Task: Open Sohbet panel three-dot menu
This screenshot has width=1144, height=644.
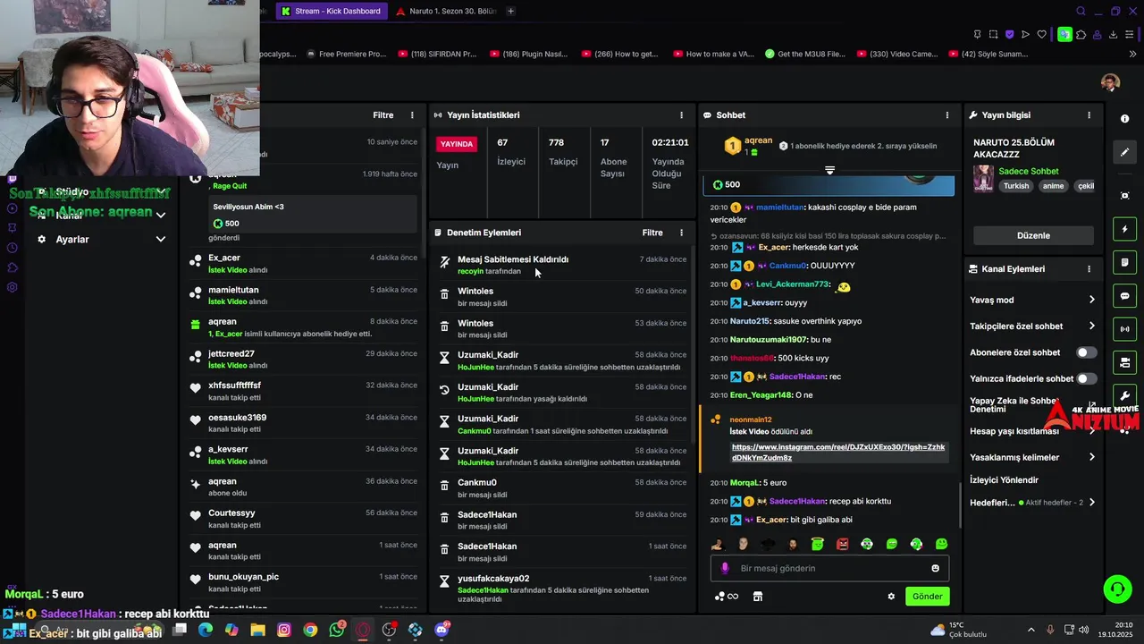Action: coord(947,115)
